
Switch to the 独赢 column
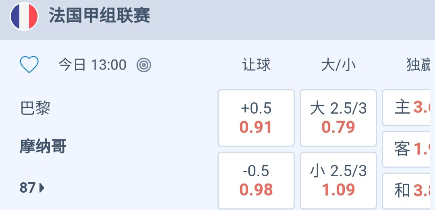pyautogui.click(x=420, y=65)
